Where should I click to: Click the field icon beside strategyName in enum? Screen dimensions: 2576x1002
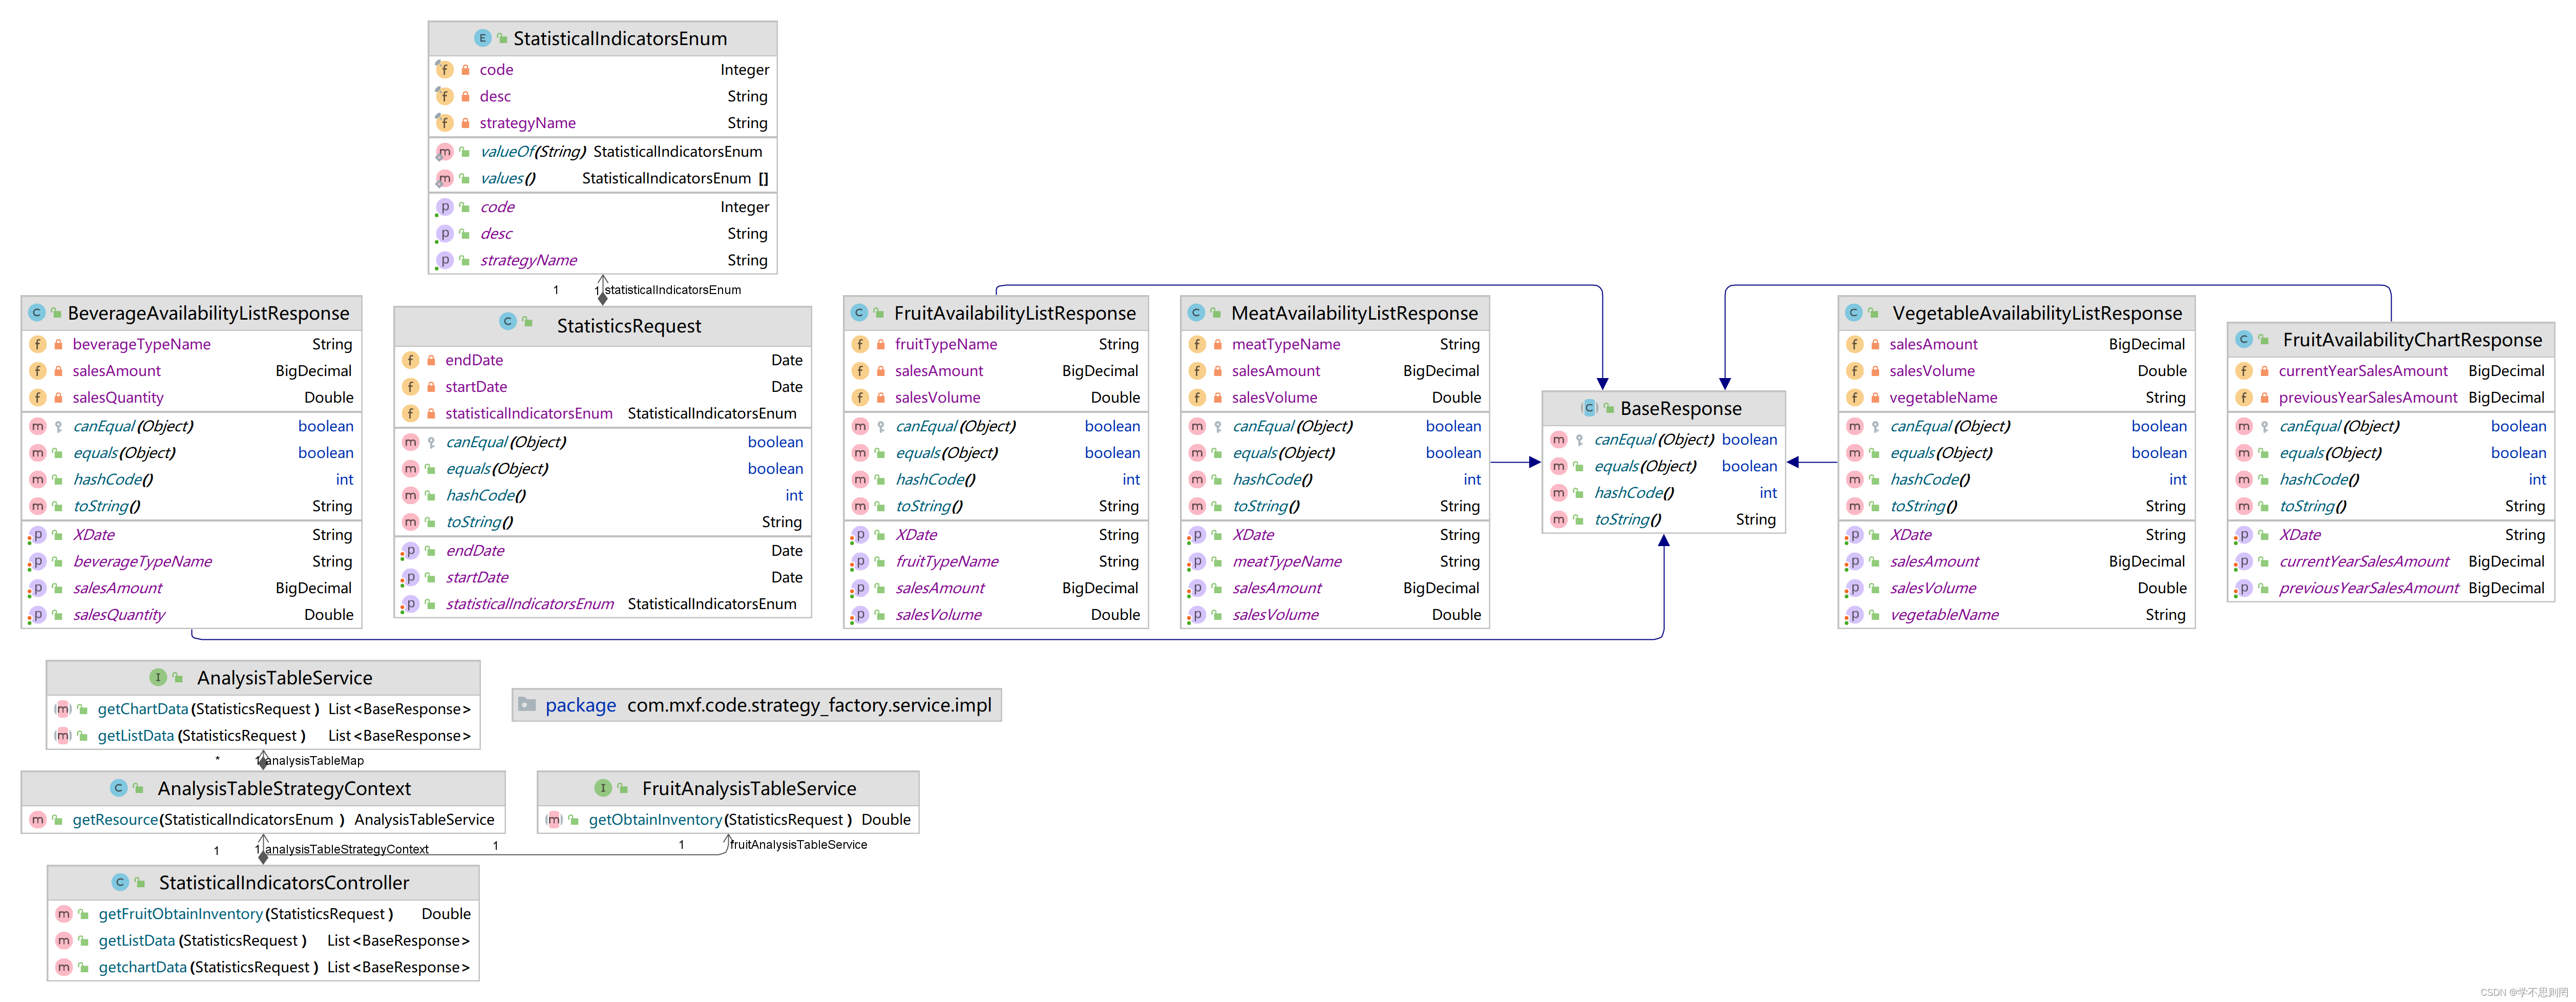click(444, 123)
